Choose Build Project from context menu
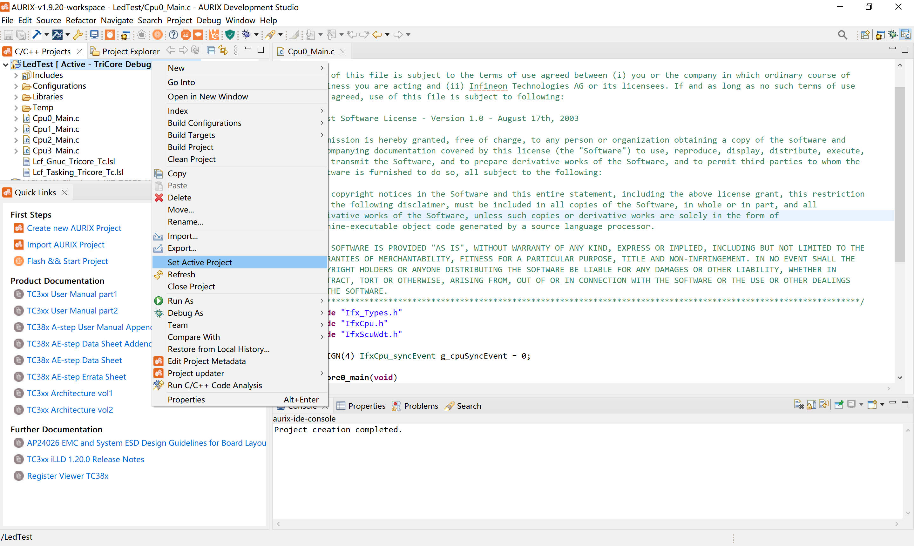Image resolution: width=914 pixels, height=546 pixels. (x=240, y=147)
